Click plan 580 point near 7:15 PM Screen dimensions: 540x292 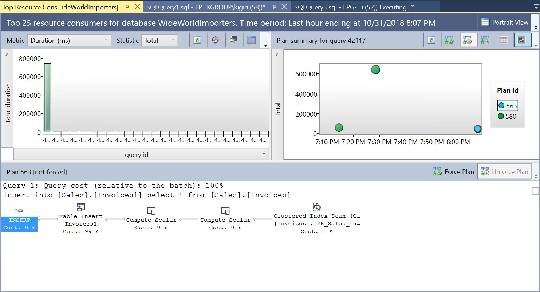tap(339, 127)
